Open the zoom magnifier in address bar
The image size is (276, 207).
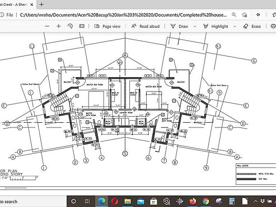tap(234, 14)
